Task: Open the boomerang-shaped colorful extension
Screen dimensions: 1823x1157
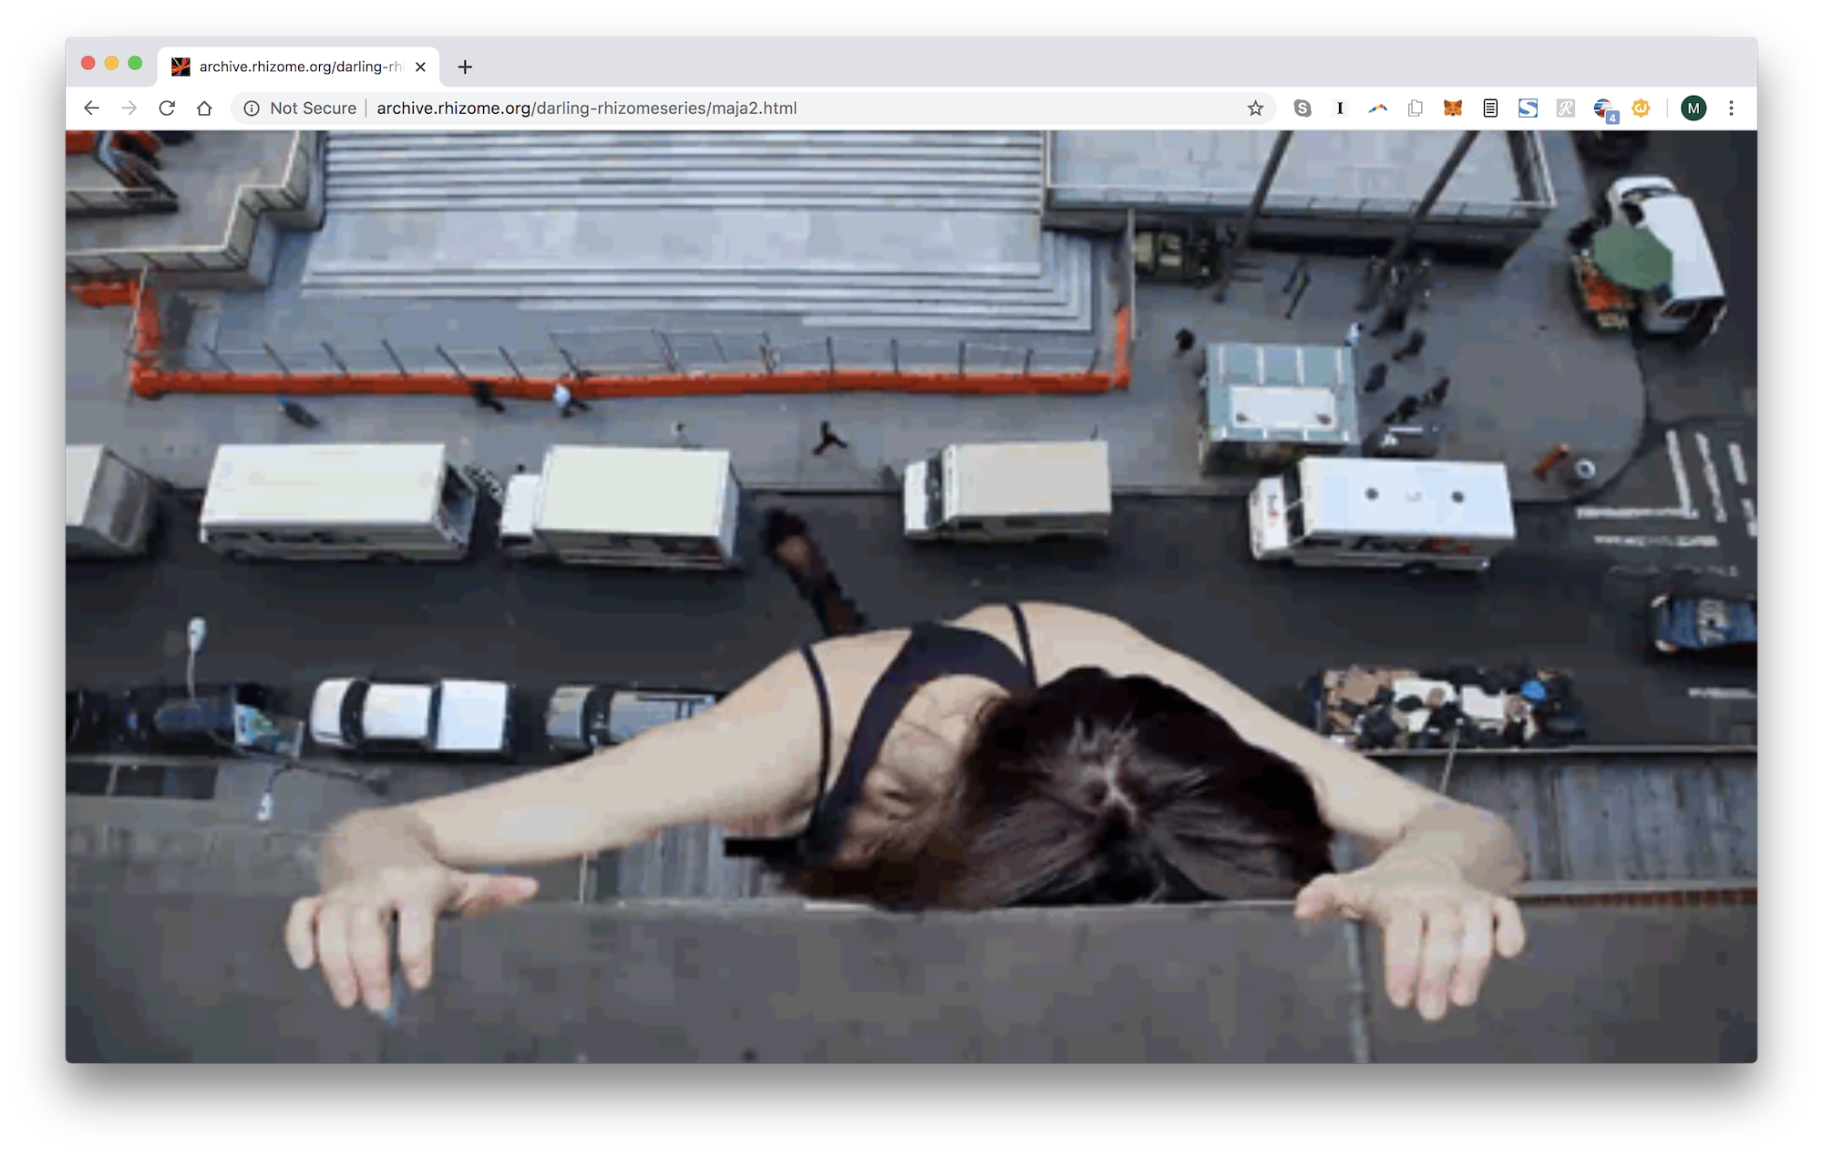Action: [1377, 108]
